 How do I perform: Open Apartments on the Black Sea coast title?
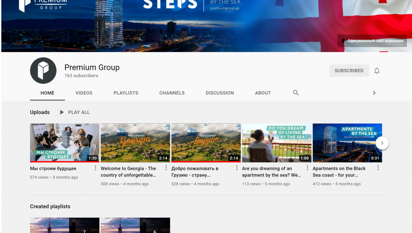(339, 172)
